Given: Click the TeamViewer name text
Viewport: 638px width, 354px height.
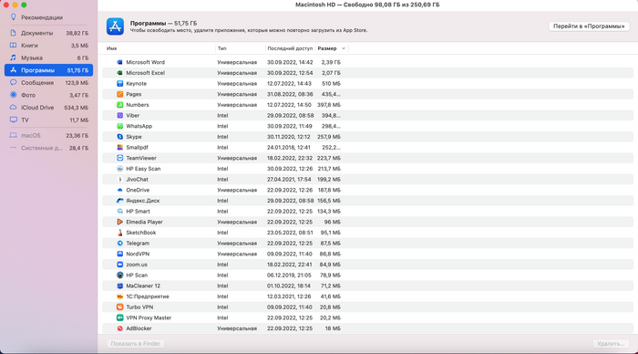Looking at the screenshot, I should pos(141,158).
